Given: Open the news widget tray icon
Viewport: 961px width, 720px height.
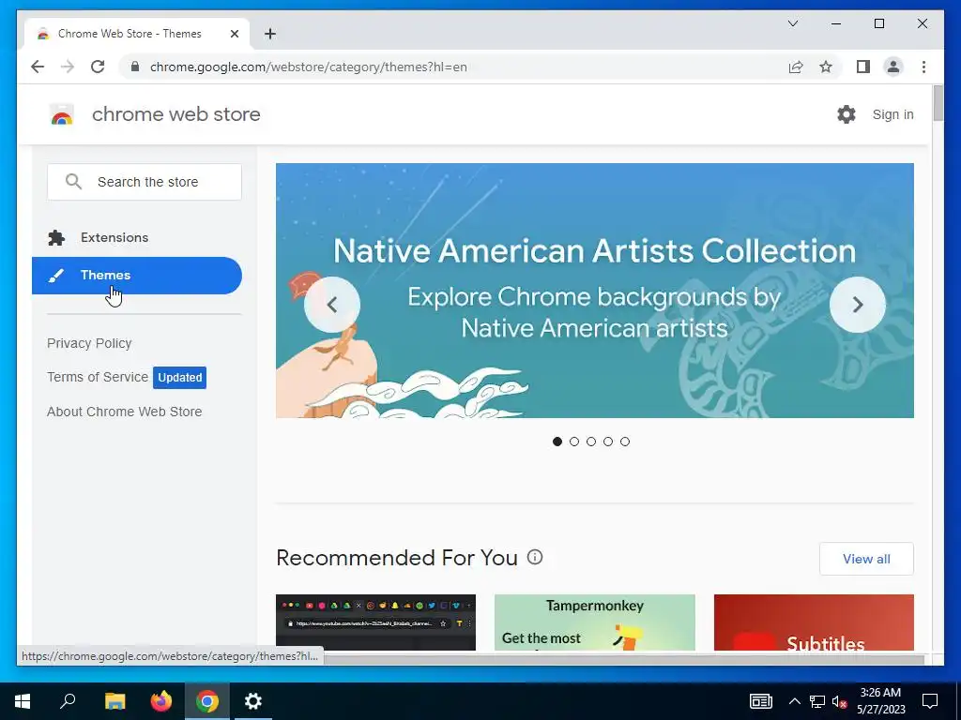Looking at the screenshot, I should [760, 701].
